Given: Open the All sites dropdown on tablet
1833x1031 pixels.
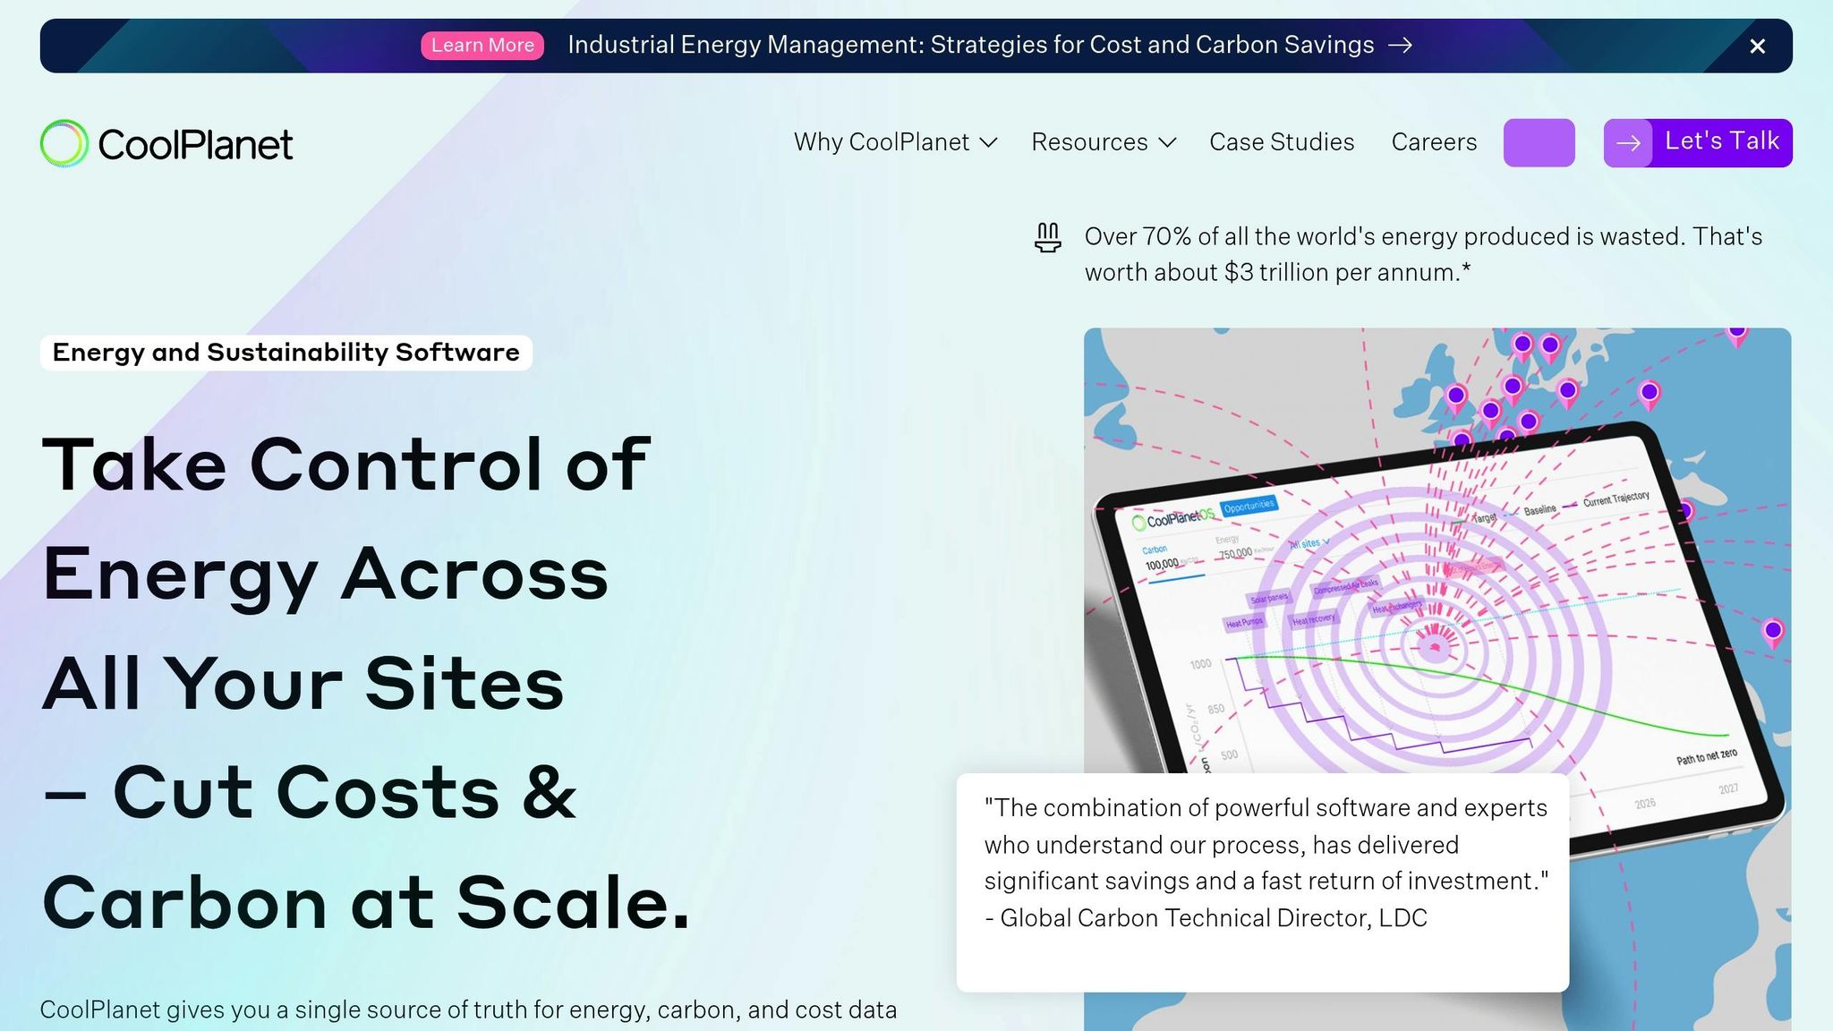Looking at the screenshot, I should [x=1309, y=543].
